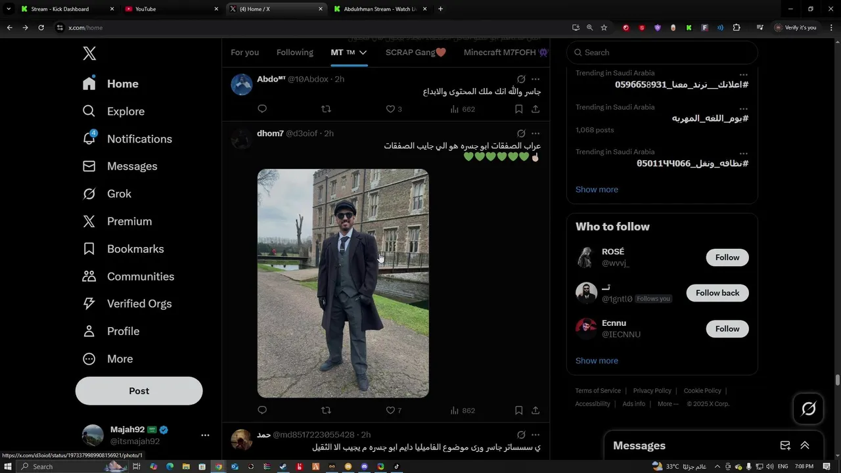841x473 pixels.
Task: Switch to the YouTube browser tab
Action: [172, 9]
